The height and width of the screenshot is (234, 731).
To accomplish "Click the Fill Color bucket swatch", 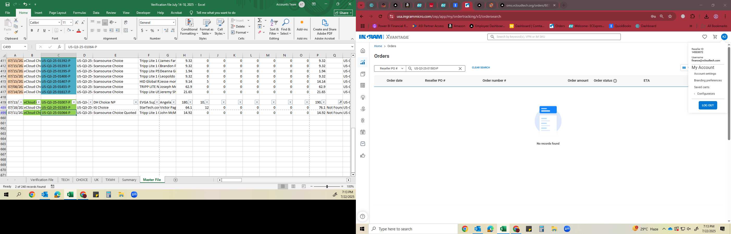I will click(69, 30).
